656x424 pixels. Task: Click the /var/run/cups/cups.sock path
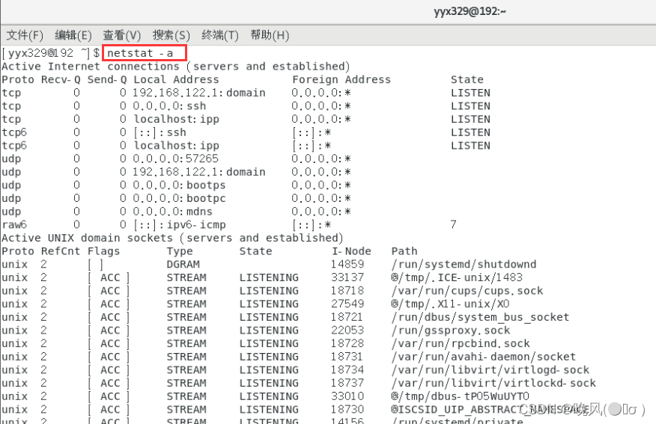coord(467,290)
